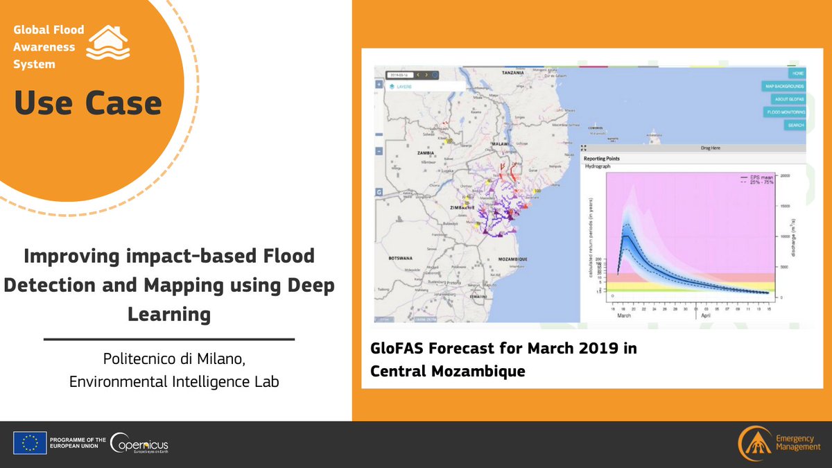Click the forecast date field 2019-03-16
The width and height of the screenshot is (832, 468).
coord(401,74)
